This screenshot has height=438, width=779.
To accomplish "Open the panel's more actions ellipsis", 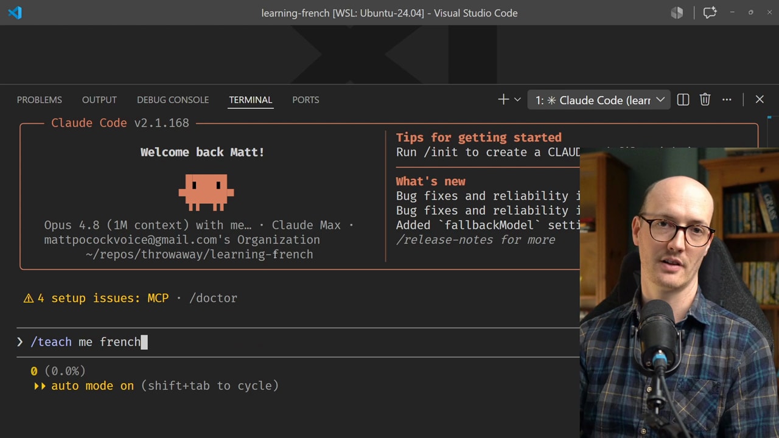I will click(727, 100).
